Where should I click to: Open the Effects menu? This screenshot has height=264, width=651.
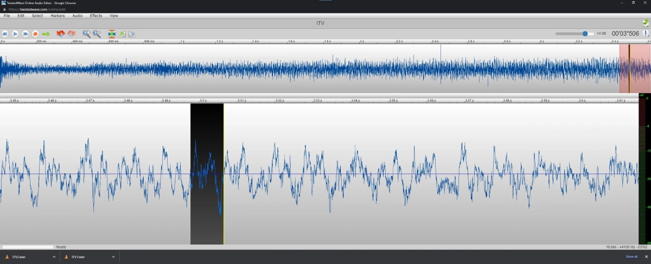[x=96, y=16]
